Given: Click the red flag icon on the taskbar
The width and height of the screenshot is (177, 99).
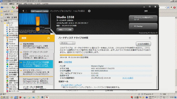Looking at the screenshot, I should 20,97.
